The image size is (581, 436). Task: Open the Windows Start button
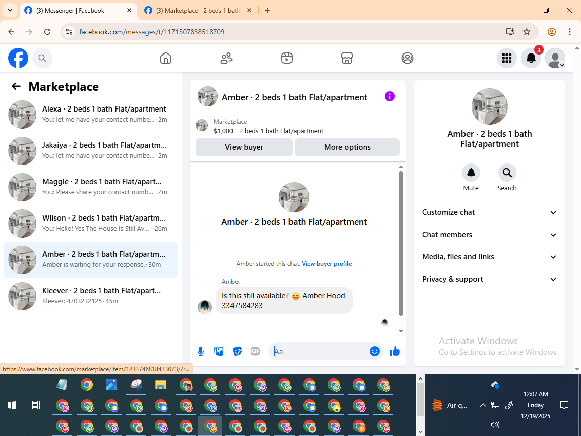[12, 405]
